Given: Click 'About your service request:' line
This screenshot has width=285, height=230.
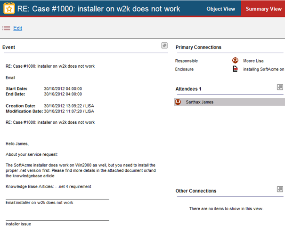Looking at the screenshot, I should tap(32, 154).
